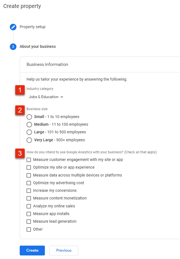Tick Measure lead generation
The width and height of the screenshot is (180, 259).
[29, 222]
